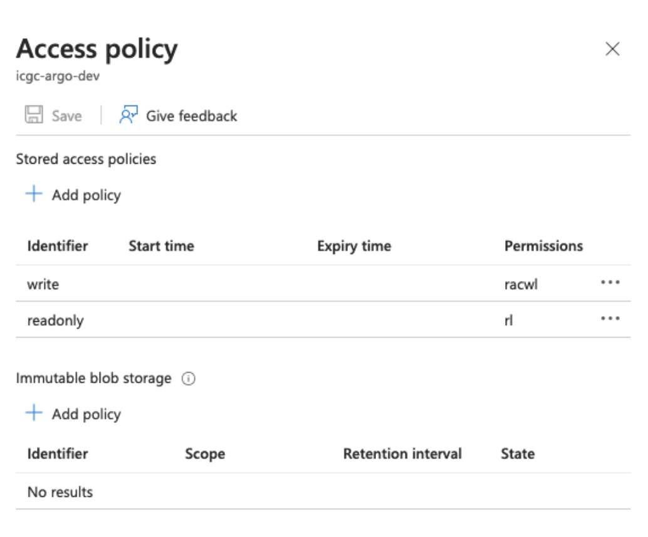Click the Expiry time column header
This screenshot has width=648, height=537.
[x=355, y=246]
